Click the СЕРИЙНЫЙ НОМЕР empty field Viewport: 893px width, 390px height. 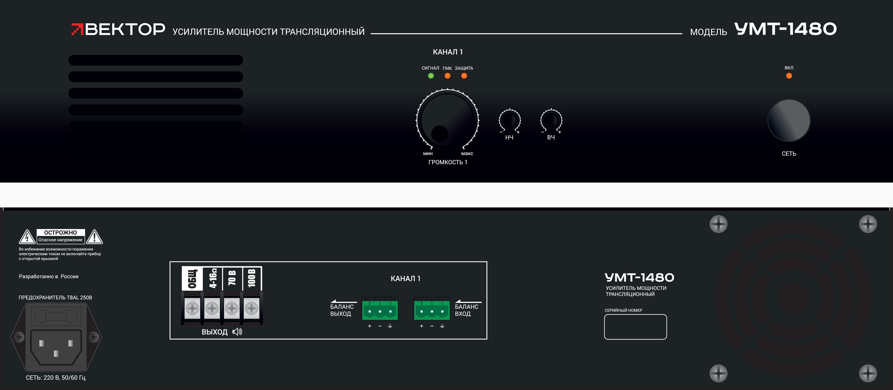[636, 327]
